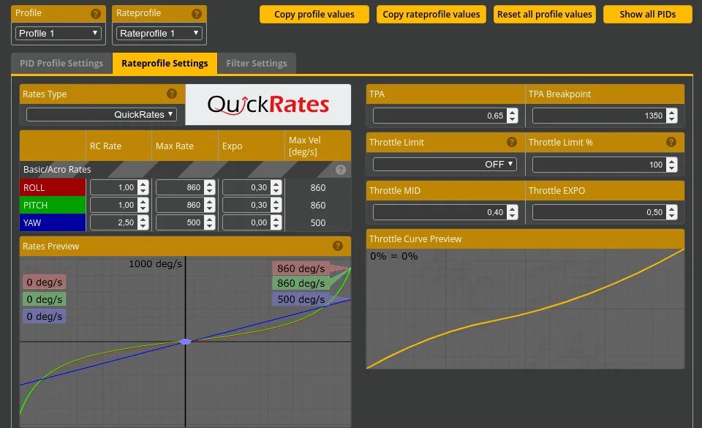Click the rates preview center stick marker
Screen dimensions: 702x428
point(185,342)
